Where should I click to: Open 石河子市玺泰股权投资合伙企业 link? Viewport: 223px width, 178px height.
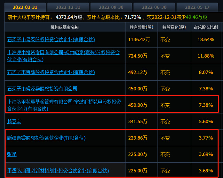click(51, 39)
